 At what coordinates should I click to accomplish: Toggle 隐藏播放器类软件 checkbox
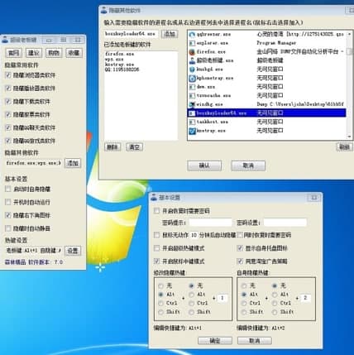pyautogui.click(x=8, y=89)
